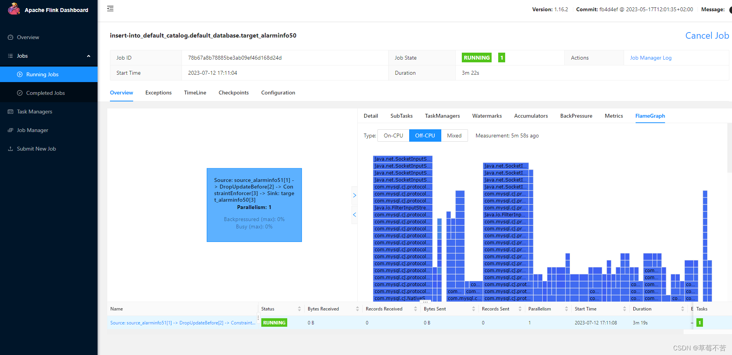Switch to the job Overview tab

[122, 93]
